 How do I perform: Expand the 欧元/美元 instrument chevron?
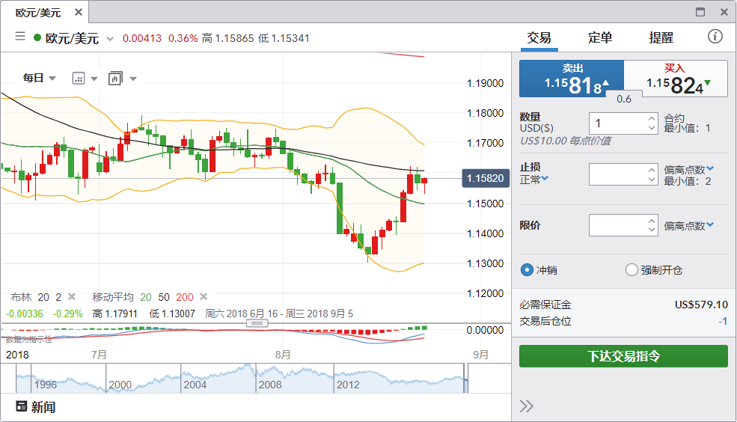click(110, 39)
